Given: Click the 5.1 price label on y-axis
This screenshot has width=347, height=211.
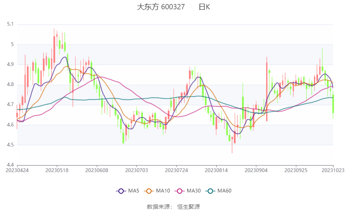Looking at the screenshot, I should 10,24.
